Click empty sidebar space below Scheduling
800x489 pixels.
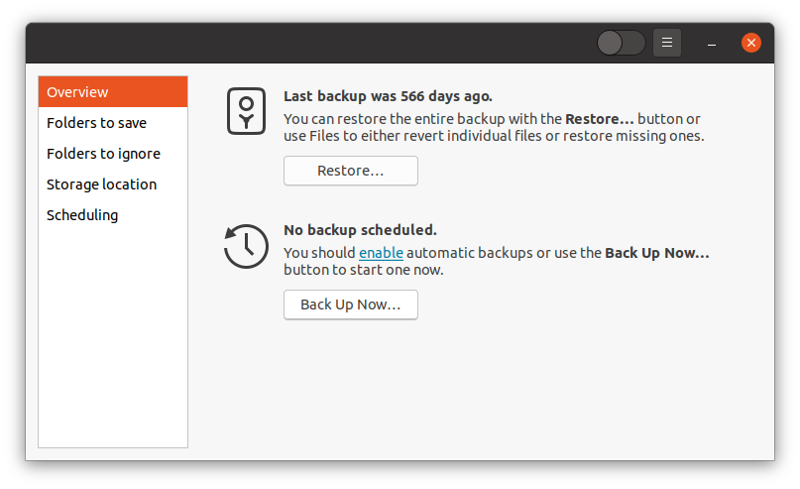pyautogui.click(x=113, y=337)
